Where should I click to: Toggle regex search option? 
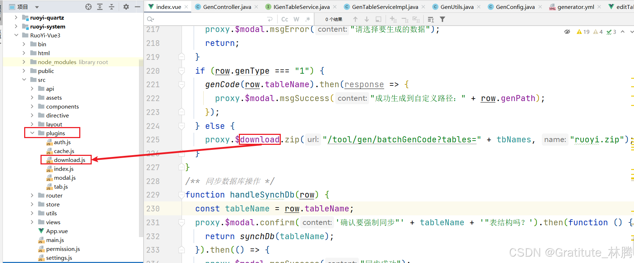tap(308, 19)
